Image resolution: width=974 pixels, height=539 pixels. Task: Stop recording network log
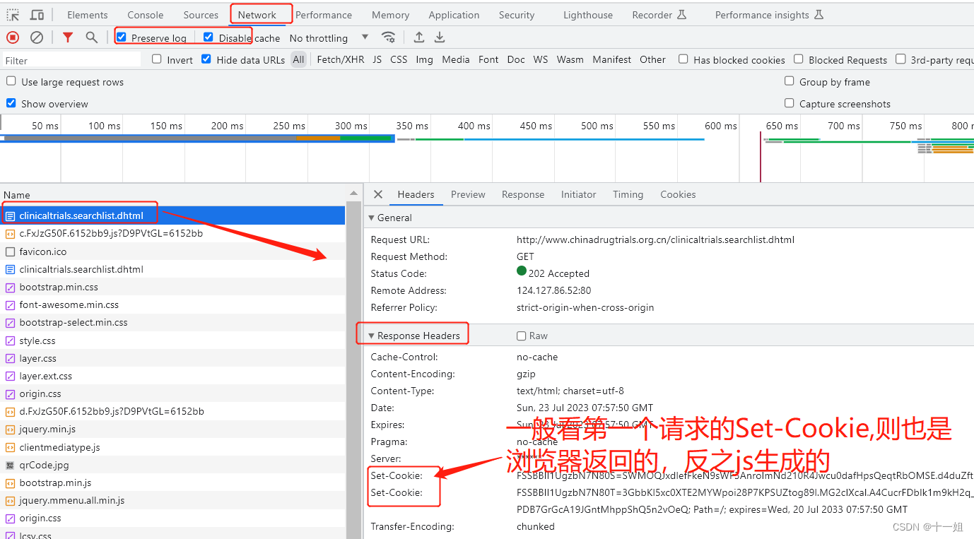[x=13, y=37]
